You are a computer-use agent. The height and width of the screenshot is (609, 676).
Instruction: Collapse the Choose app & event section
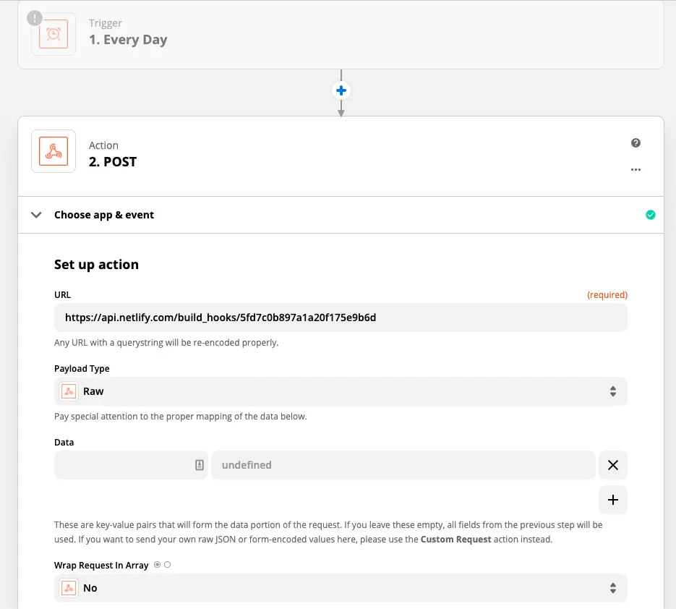pyautogui.click(x=35, y=215)
